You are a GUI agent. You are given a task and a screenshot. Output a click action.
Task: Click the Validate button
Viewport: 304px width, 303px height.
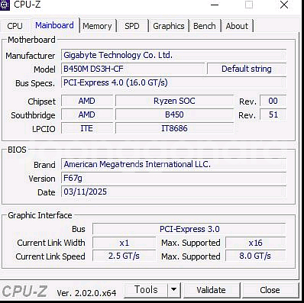211,290
